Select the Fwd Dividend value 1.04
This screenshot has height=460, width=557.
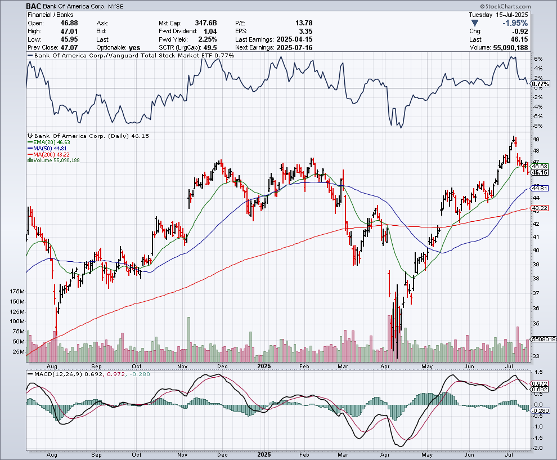click(210, 32)
